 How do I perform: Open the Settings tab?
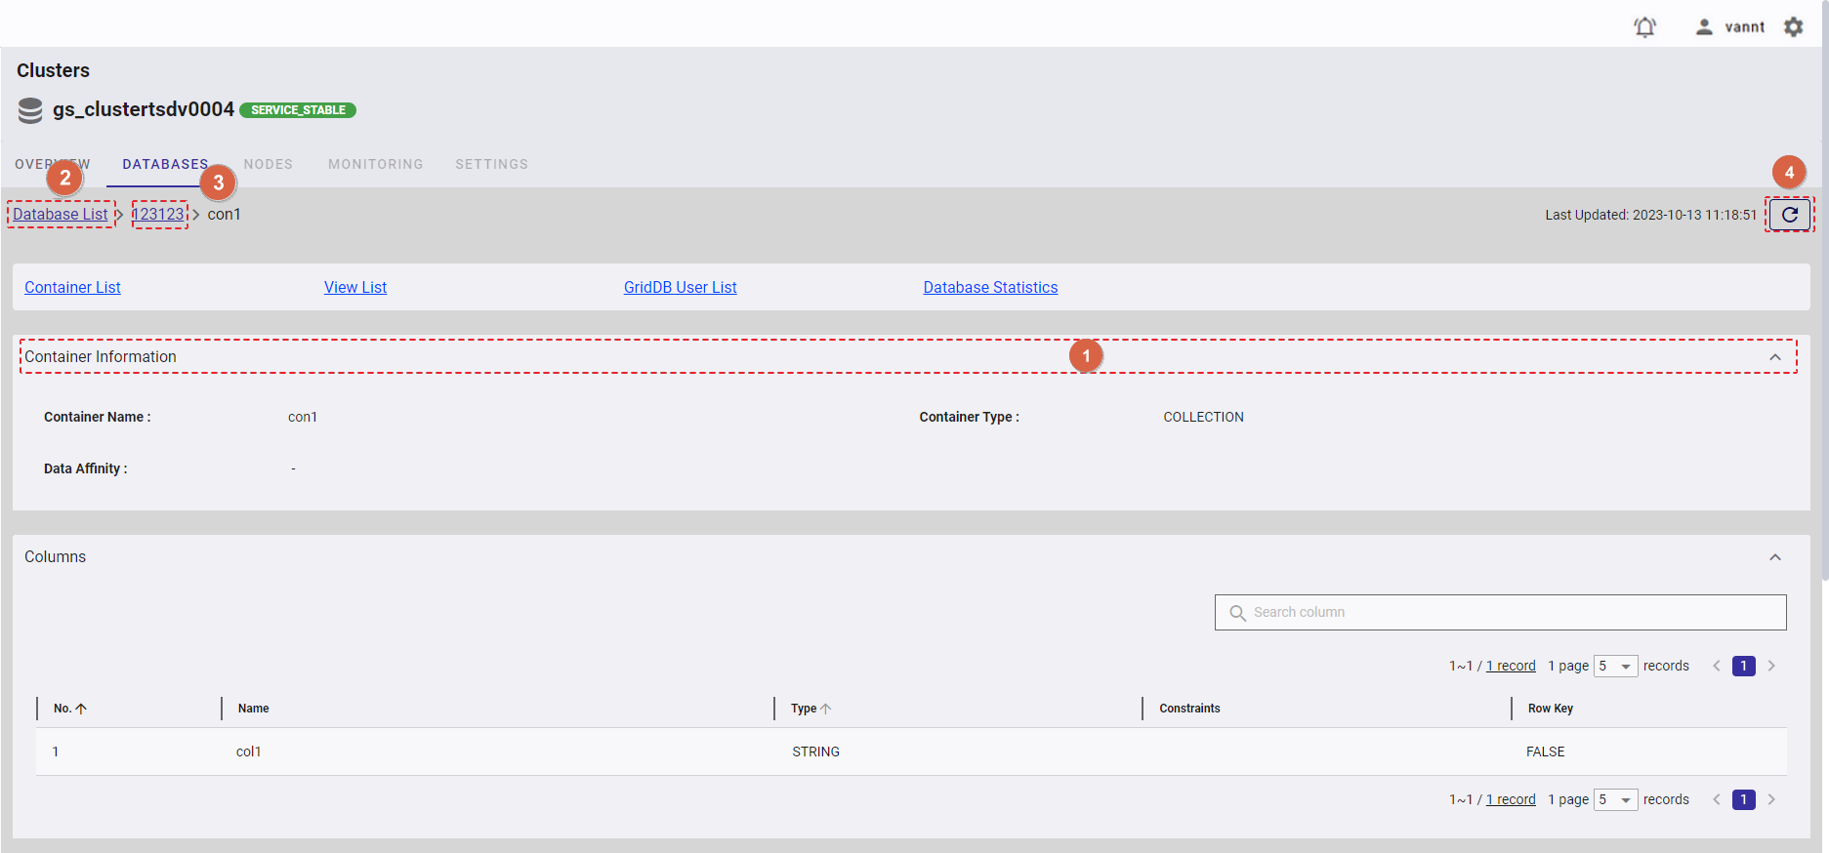491,164
